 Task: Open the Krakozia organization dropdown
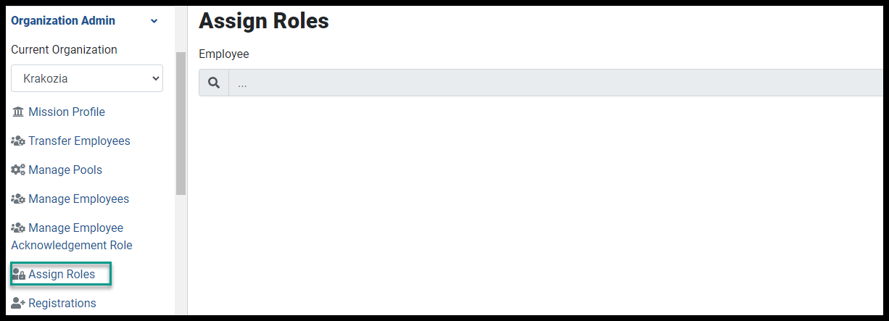[87, 78]
